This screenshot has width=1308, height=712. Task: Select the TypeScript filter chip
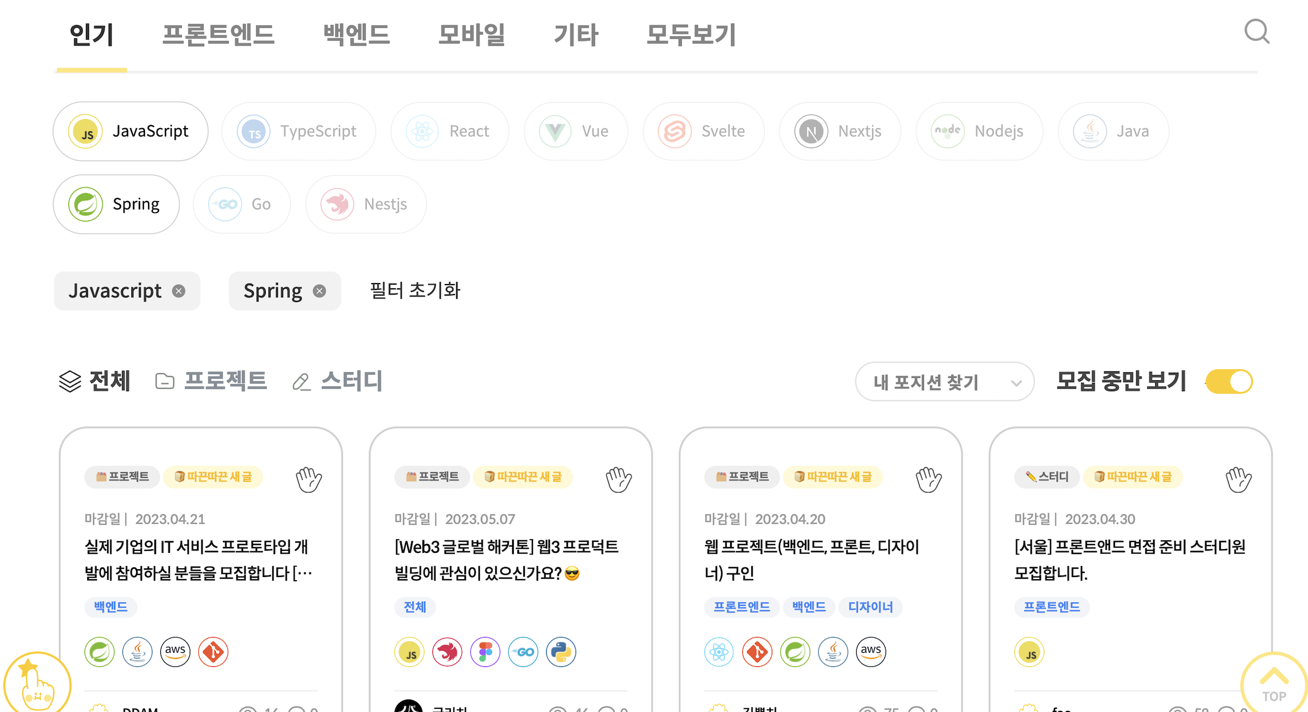tap(298, 131)
